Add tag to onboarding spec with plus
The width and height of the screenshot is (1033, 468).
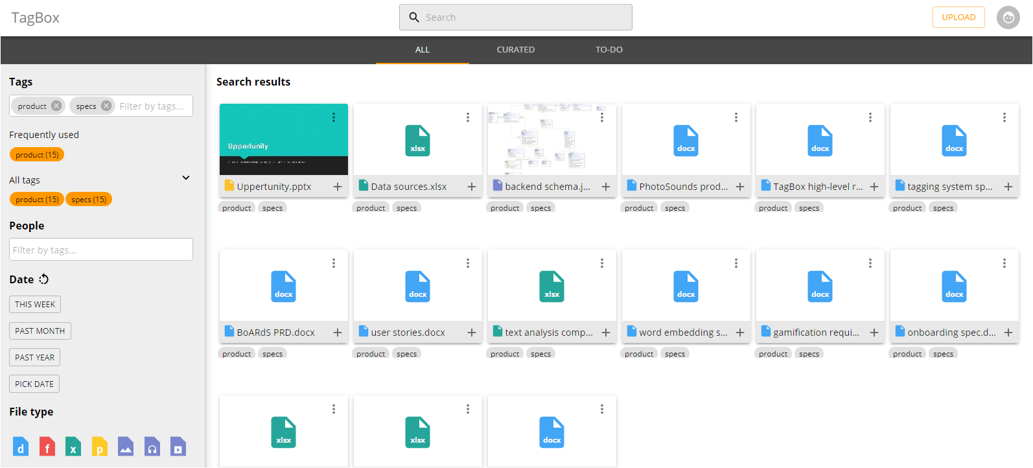[1008, 333]
